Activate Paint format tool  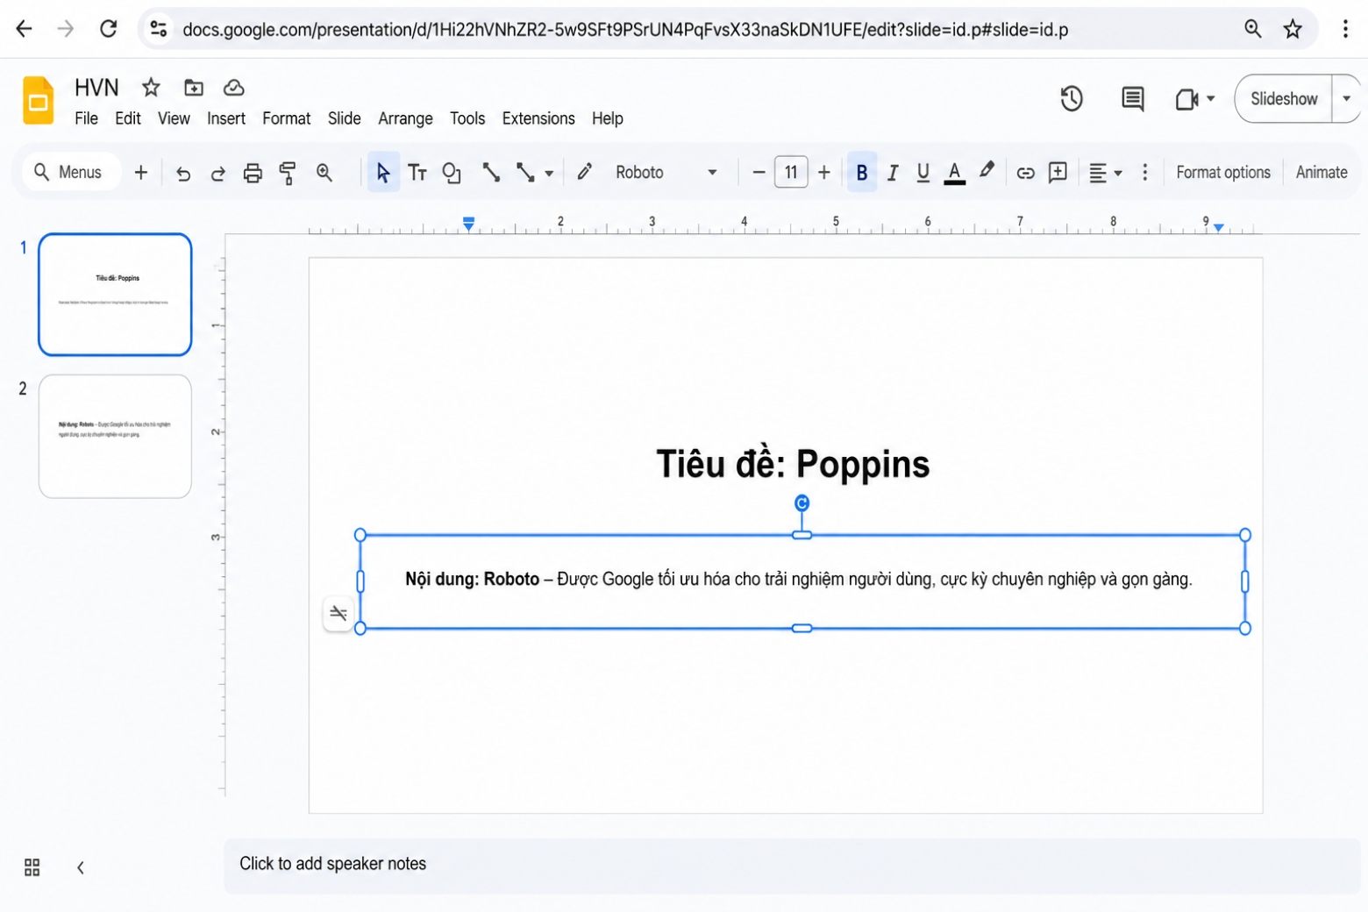287,173
